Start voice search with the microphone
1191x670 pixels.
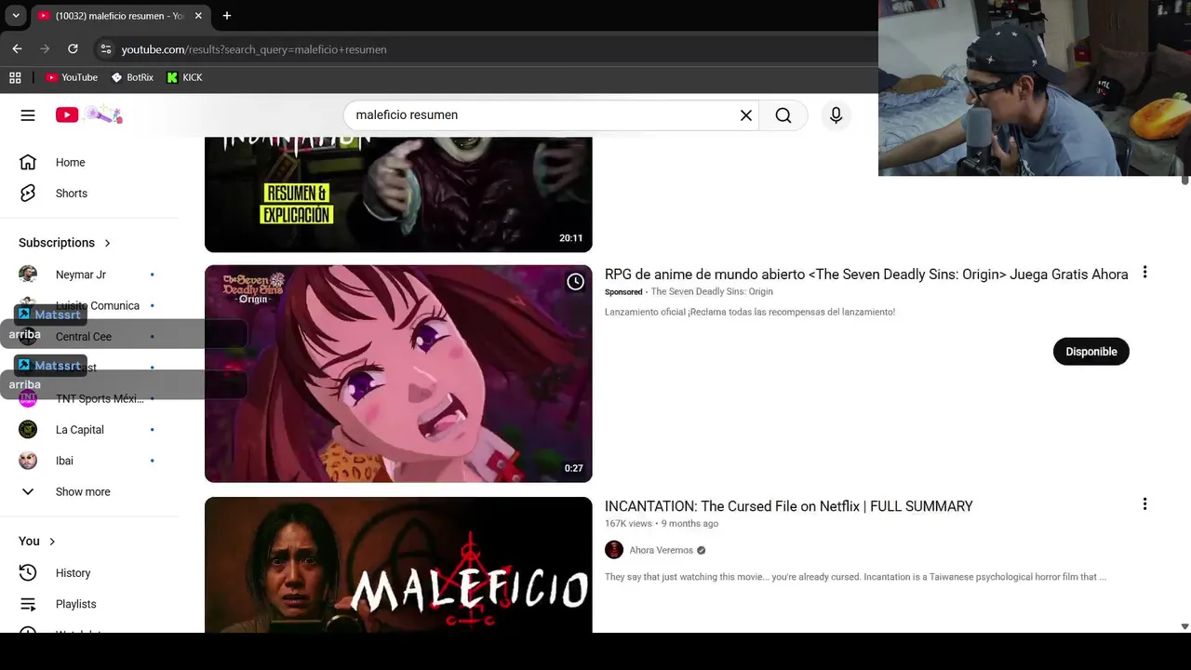click(x=836, y=115)
